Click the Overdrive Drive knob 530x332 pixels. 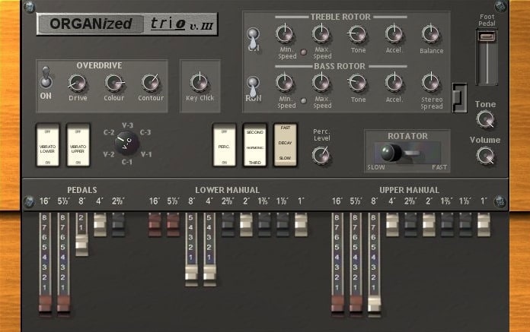78,82
